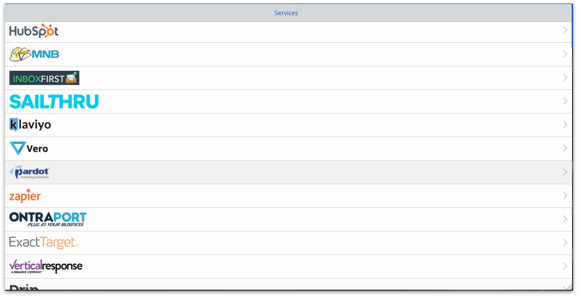Viewport: 578px width, 297px height.
Task: Expand the HubSpot row chevron
Action: (565, 31)
